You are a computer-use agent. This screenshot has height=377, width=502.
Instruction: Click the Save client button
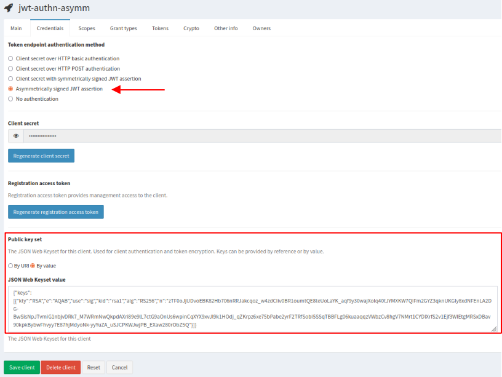[x=22, y=367]
